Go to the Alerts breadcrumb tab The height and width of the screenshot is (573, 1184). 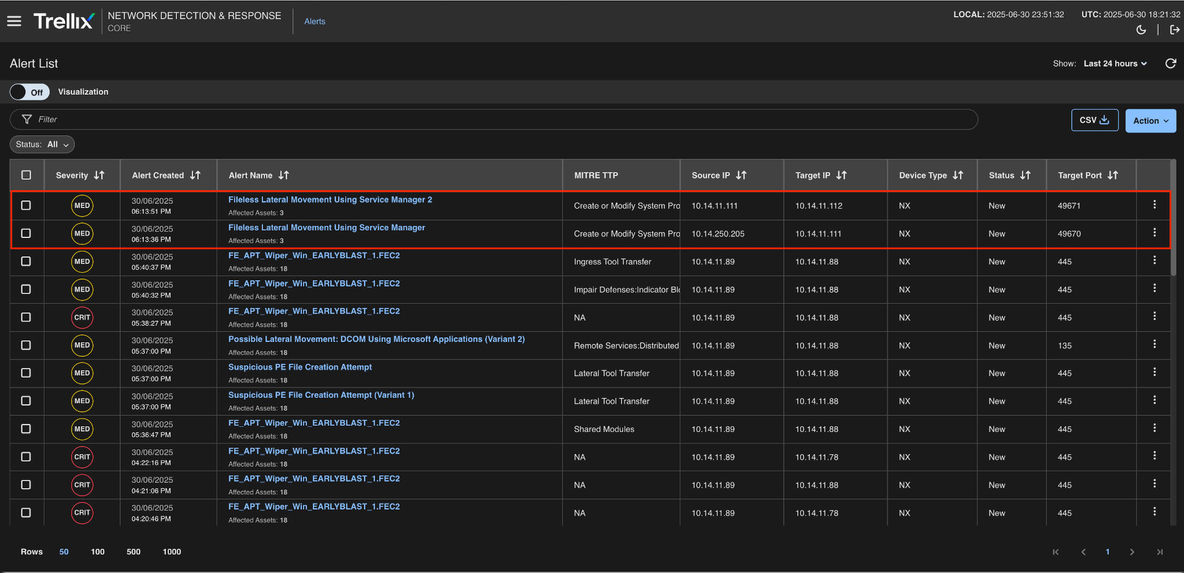point(314,21)
